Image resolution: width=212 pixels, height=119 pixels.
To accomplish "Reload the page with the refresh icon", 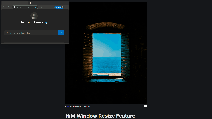I will [x=8, y=7].
